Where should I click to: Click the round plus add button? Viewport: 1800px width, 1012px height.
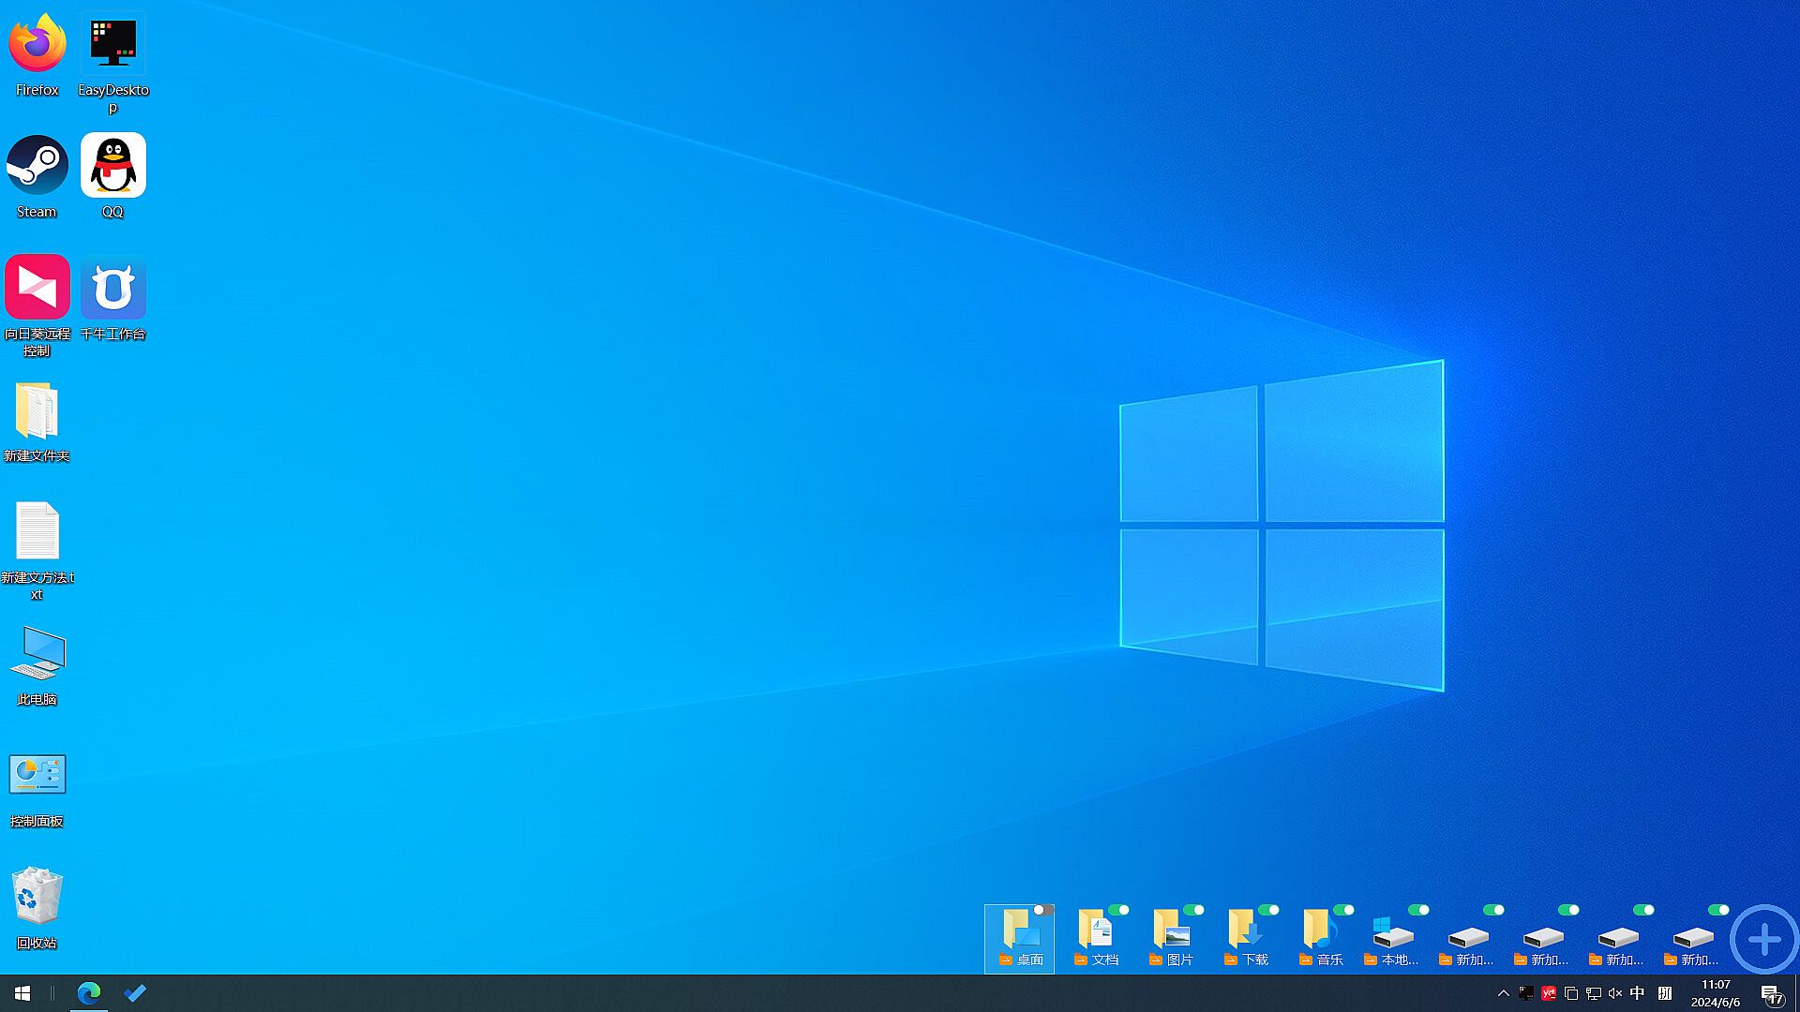(1763, 939)
